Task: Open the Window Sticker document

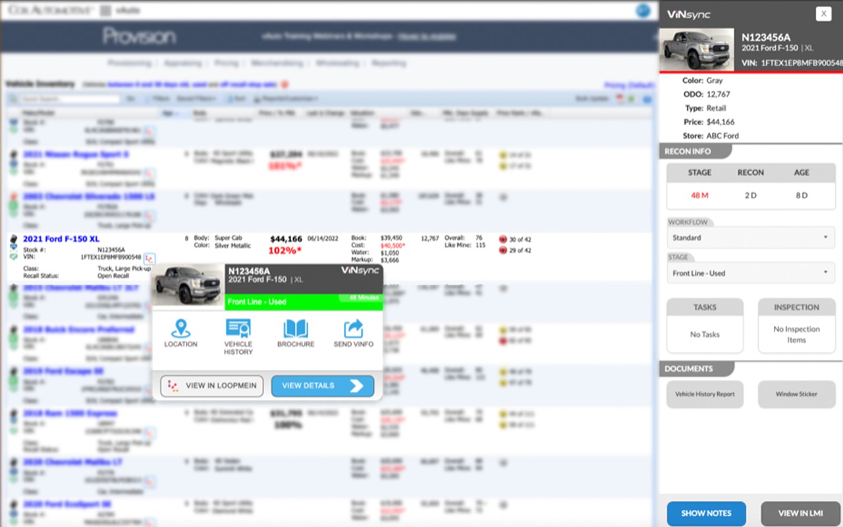Action: click(x=796, y=394)
